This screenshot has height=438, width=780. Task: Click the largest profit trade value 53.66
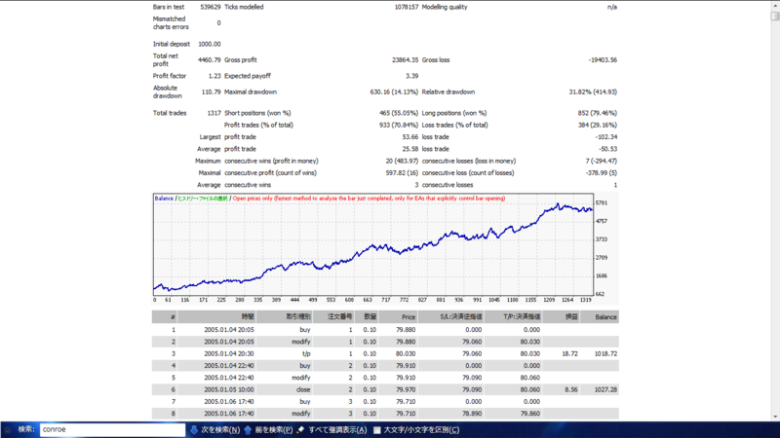[x=409, y=137]
